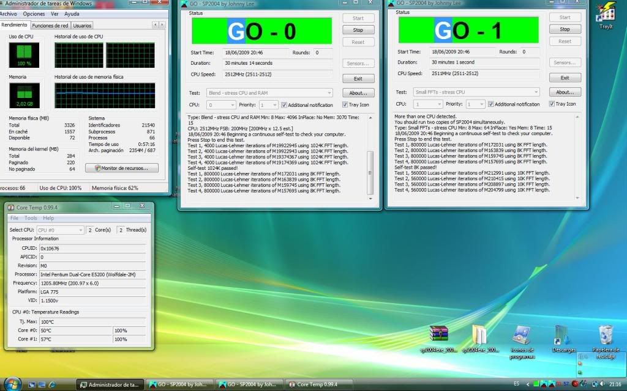Open the CPU dropdown in GO - 0 window

221,105
